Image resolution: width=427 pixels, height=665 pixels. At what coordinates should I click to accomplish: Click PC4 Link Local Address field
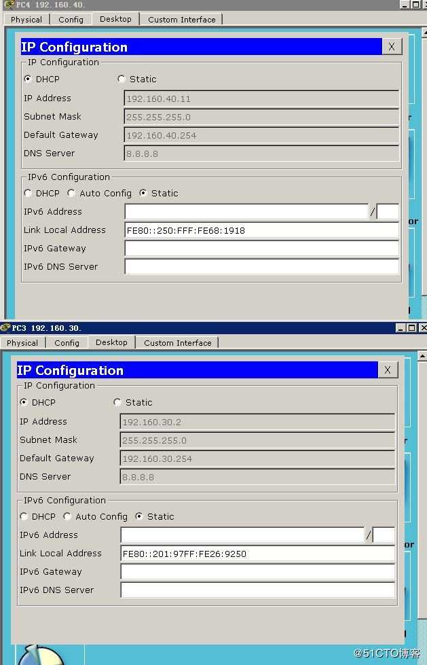pos(261,230)
